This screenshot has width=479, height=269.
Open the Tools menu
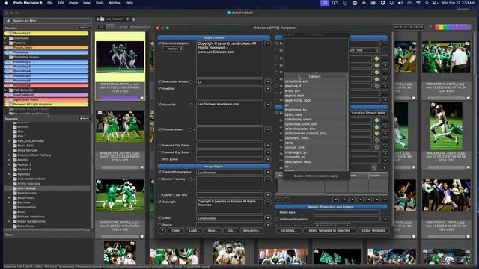click(100, 3)
